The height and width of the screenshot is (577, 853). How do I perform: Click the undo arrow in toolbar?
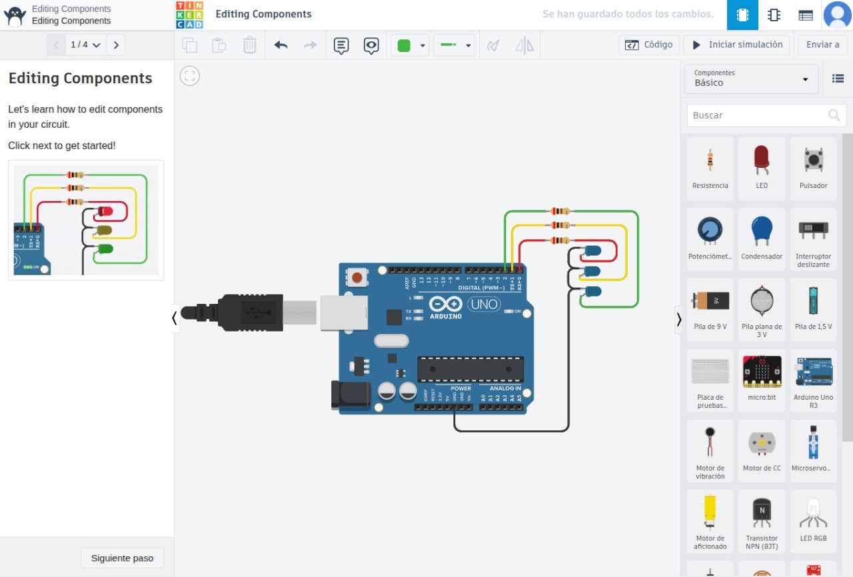tap(281, 45)
